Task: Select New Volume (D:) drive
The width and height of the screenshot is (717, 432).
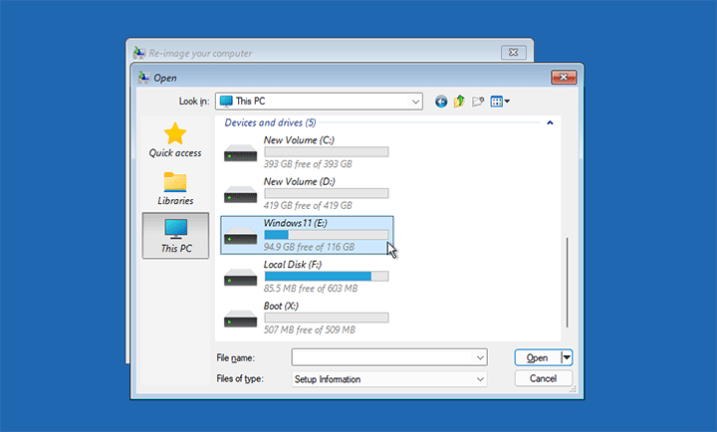Action: point(307,194)
